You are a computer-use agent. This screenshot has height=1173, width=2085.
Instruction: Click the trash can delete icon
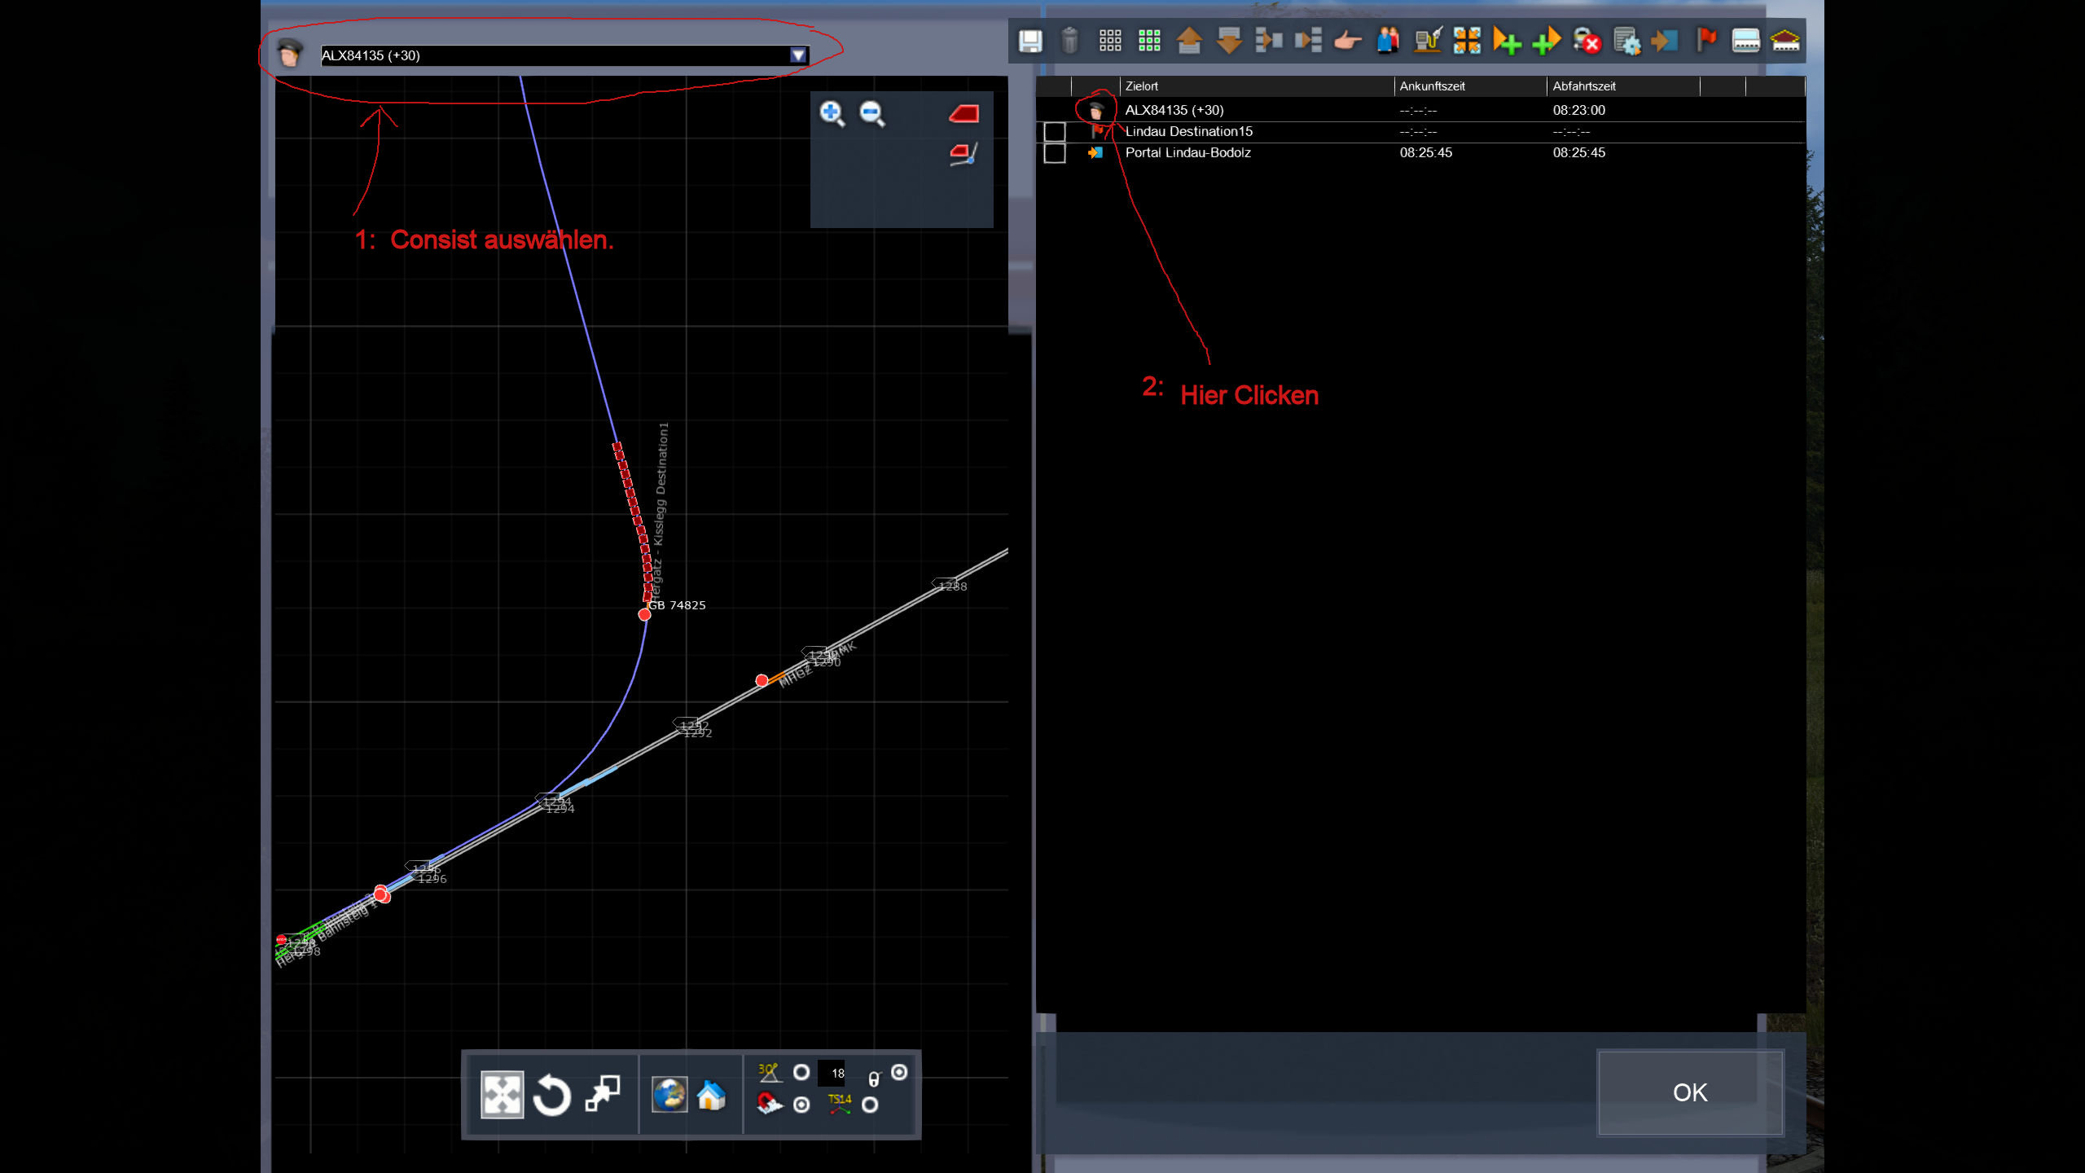pyautogui.click(x=1069, y=41)
